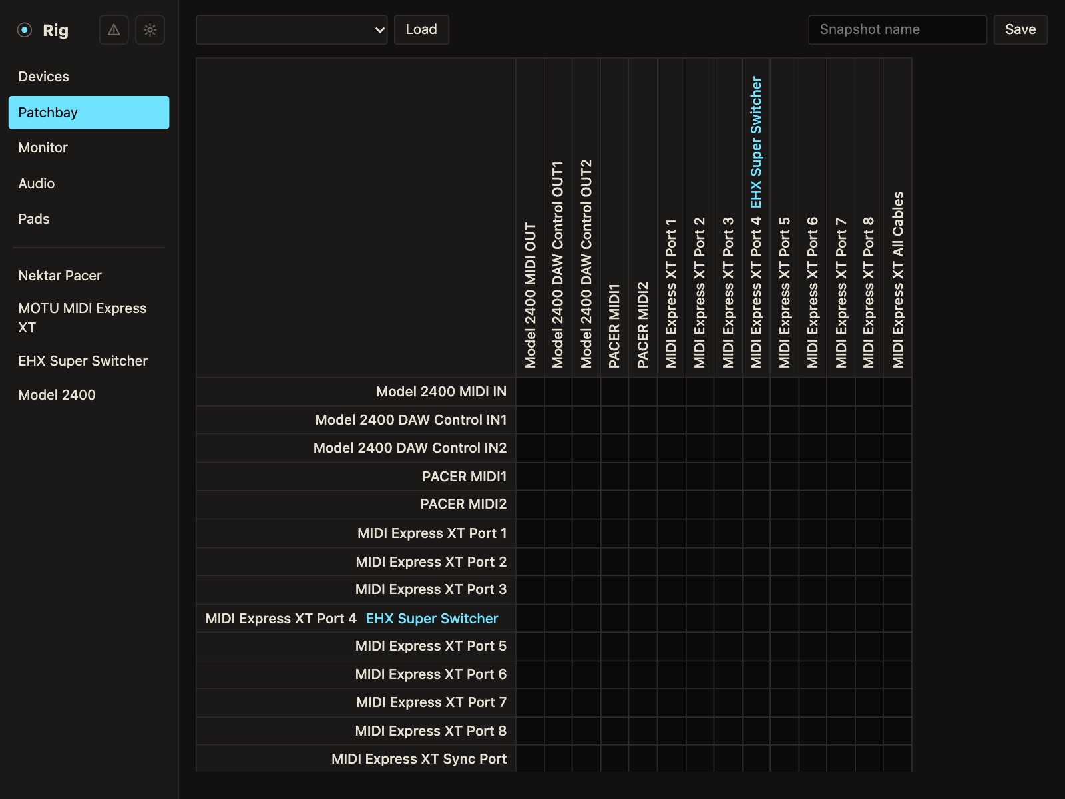Open the MOTU MIDI Express XT device
This screenshot has height=799, width=1065.
(x=89, y=318)
